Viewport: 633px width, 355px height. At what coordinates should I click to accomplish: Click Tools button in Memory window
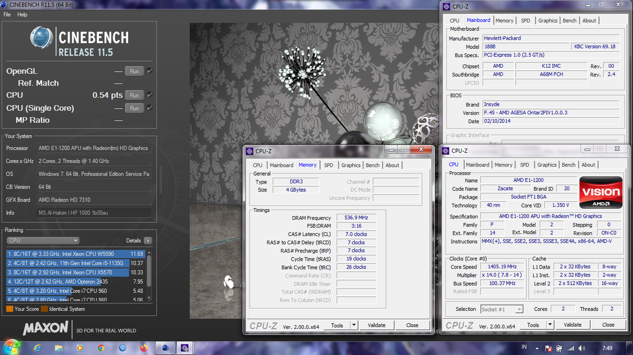[x=337, y=325]
